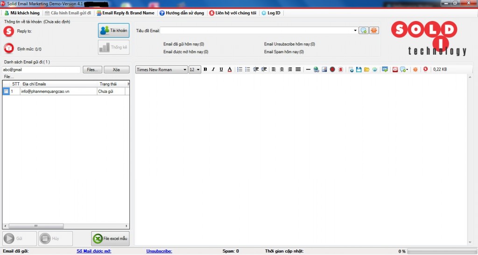
Task: Click the Tài khoản account button
Action: (114, 30)
